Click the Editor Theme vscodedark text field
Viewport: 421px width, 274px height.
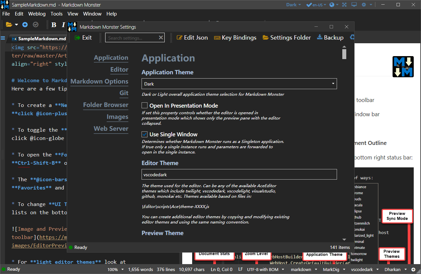(x=239, y=174)
